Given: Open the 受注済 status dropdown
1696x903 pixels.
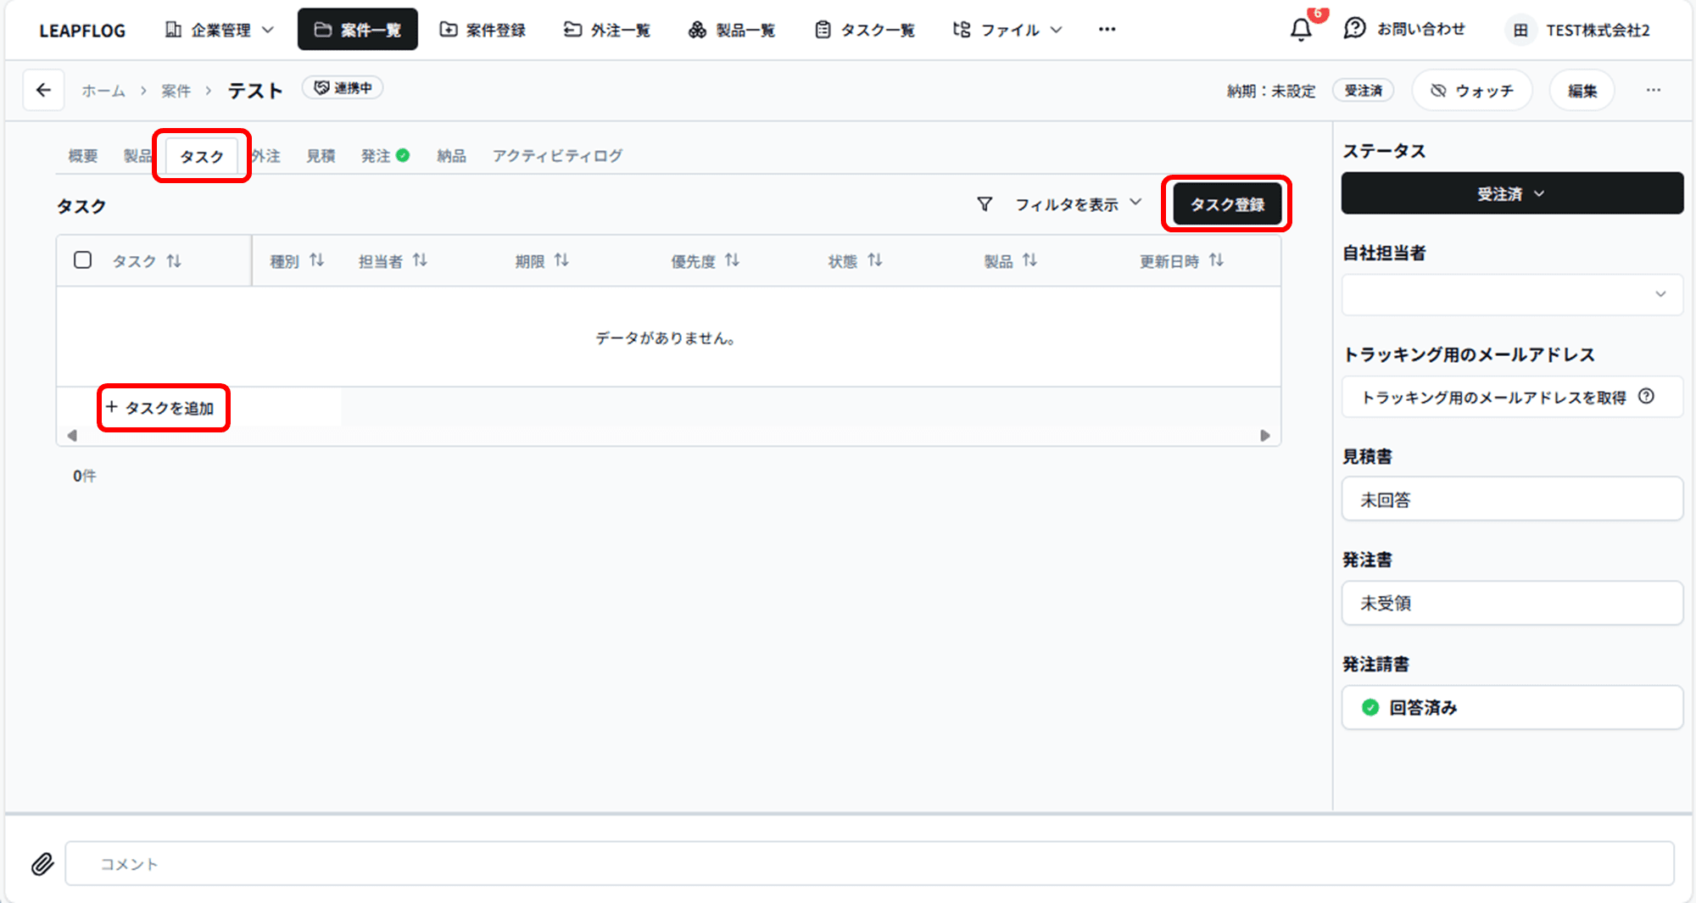Looking at the screenshot, I should (1511, 194).
